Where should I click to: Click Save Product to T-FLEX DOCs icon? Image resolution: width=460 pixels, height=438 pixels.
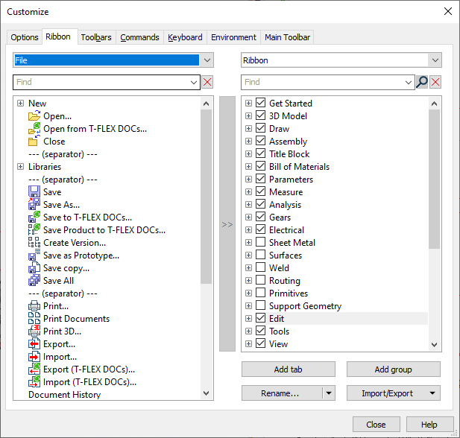(34, 230)
